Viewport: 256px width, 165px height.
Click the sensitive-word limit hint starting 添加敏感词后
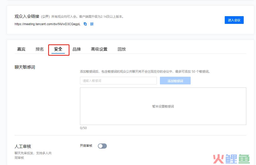tap(145, 71)
